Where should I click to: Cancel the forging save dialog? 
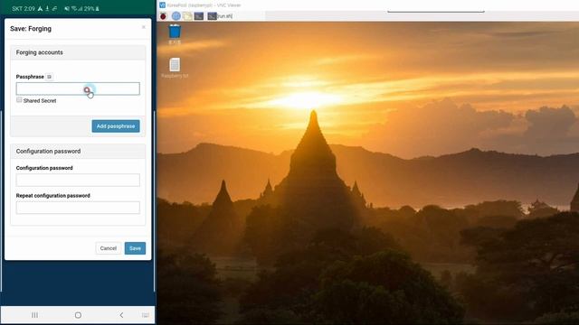[109, 248]
